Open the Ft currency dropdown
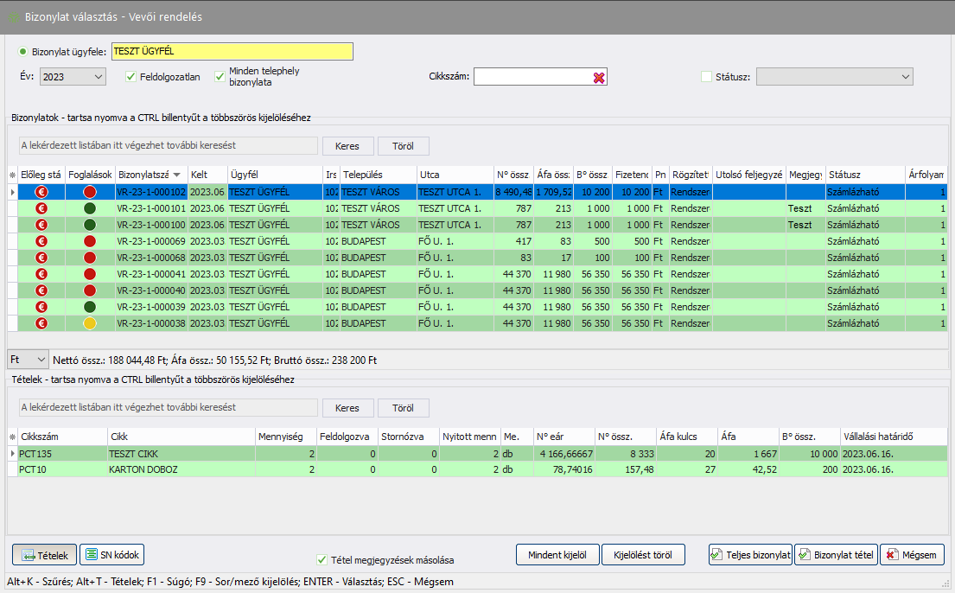The width and height of the screenshot is (955, 593). click(41, 359)
